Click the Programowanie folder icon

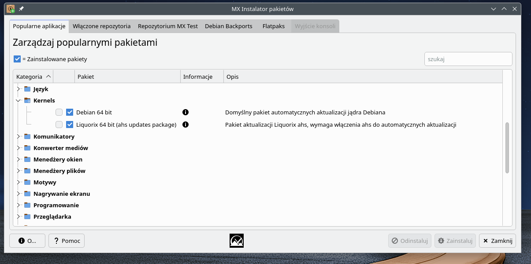click(27, 205)
